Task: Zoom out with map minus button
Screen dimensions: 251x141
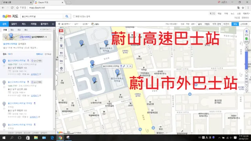Action: (x=246, y=71)
